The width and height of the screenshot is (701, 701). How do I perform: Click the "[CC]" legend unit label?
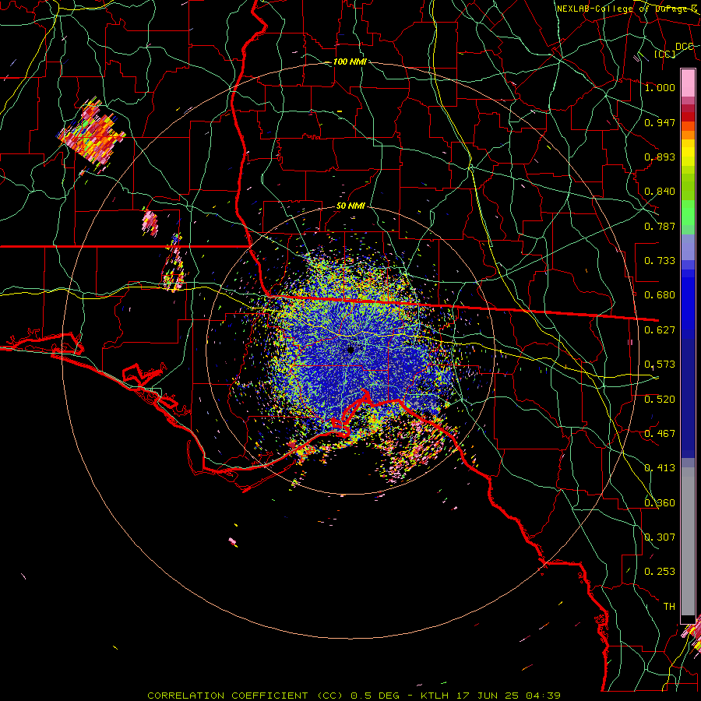click(x=665, y=55)
